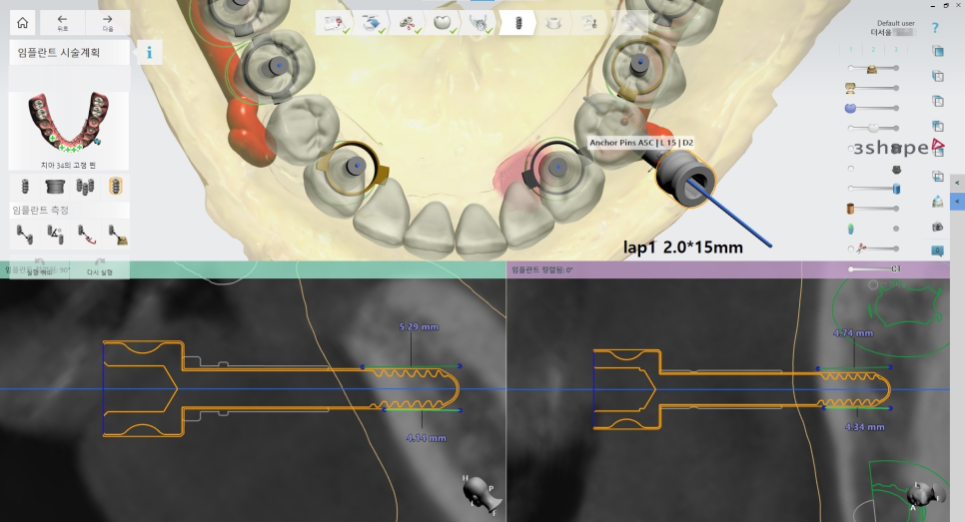
Task: Open the scan trimming scissors workflow step
Action: tap(407, 22)
